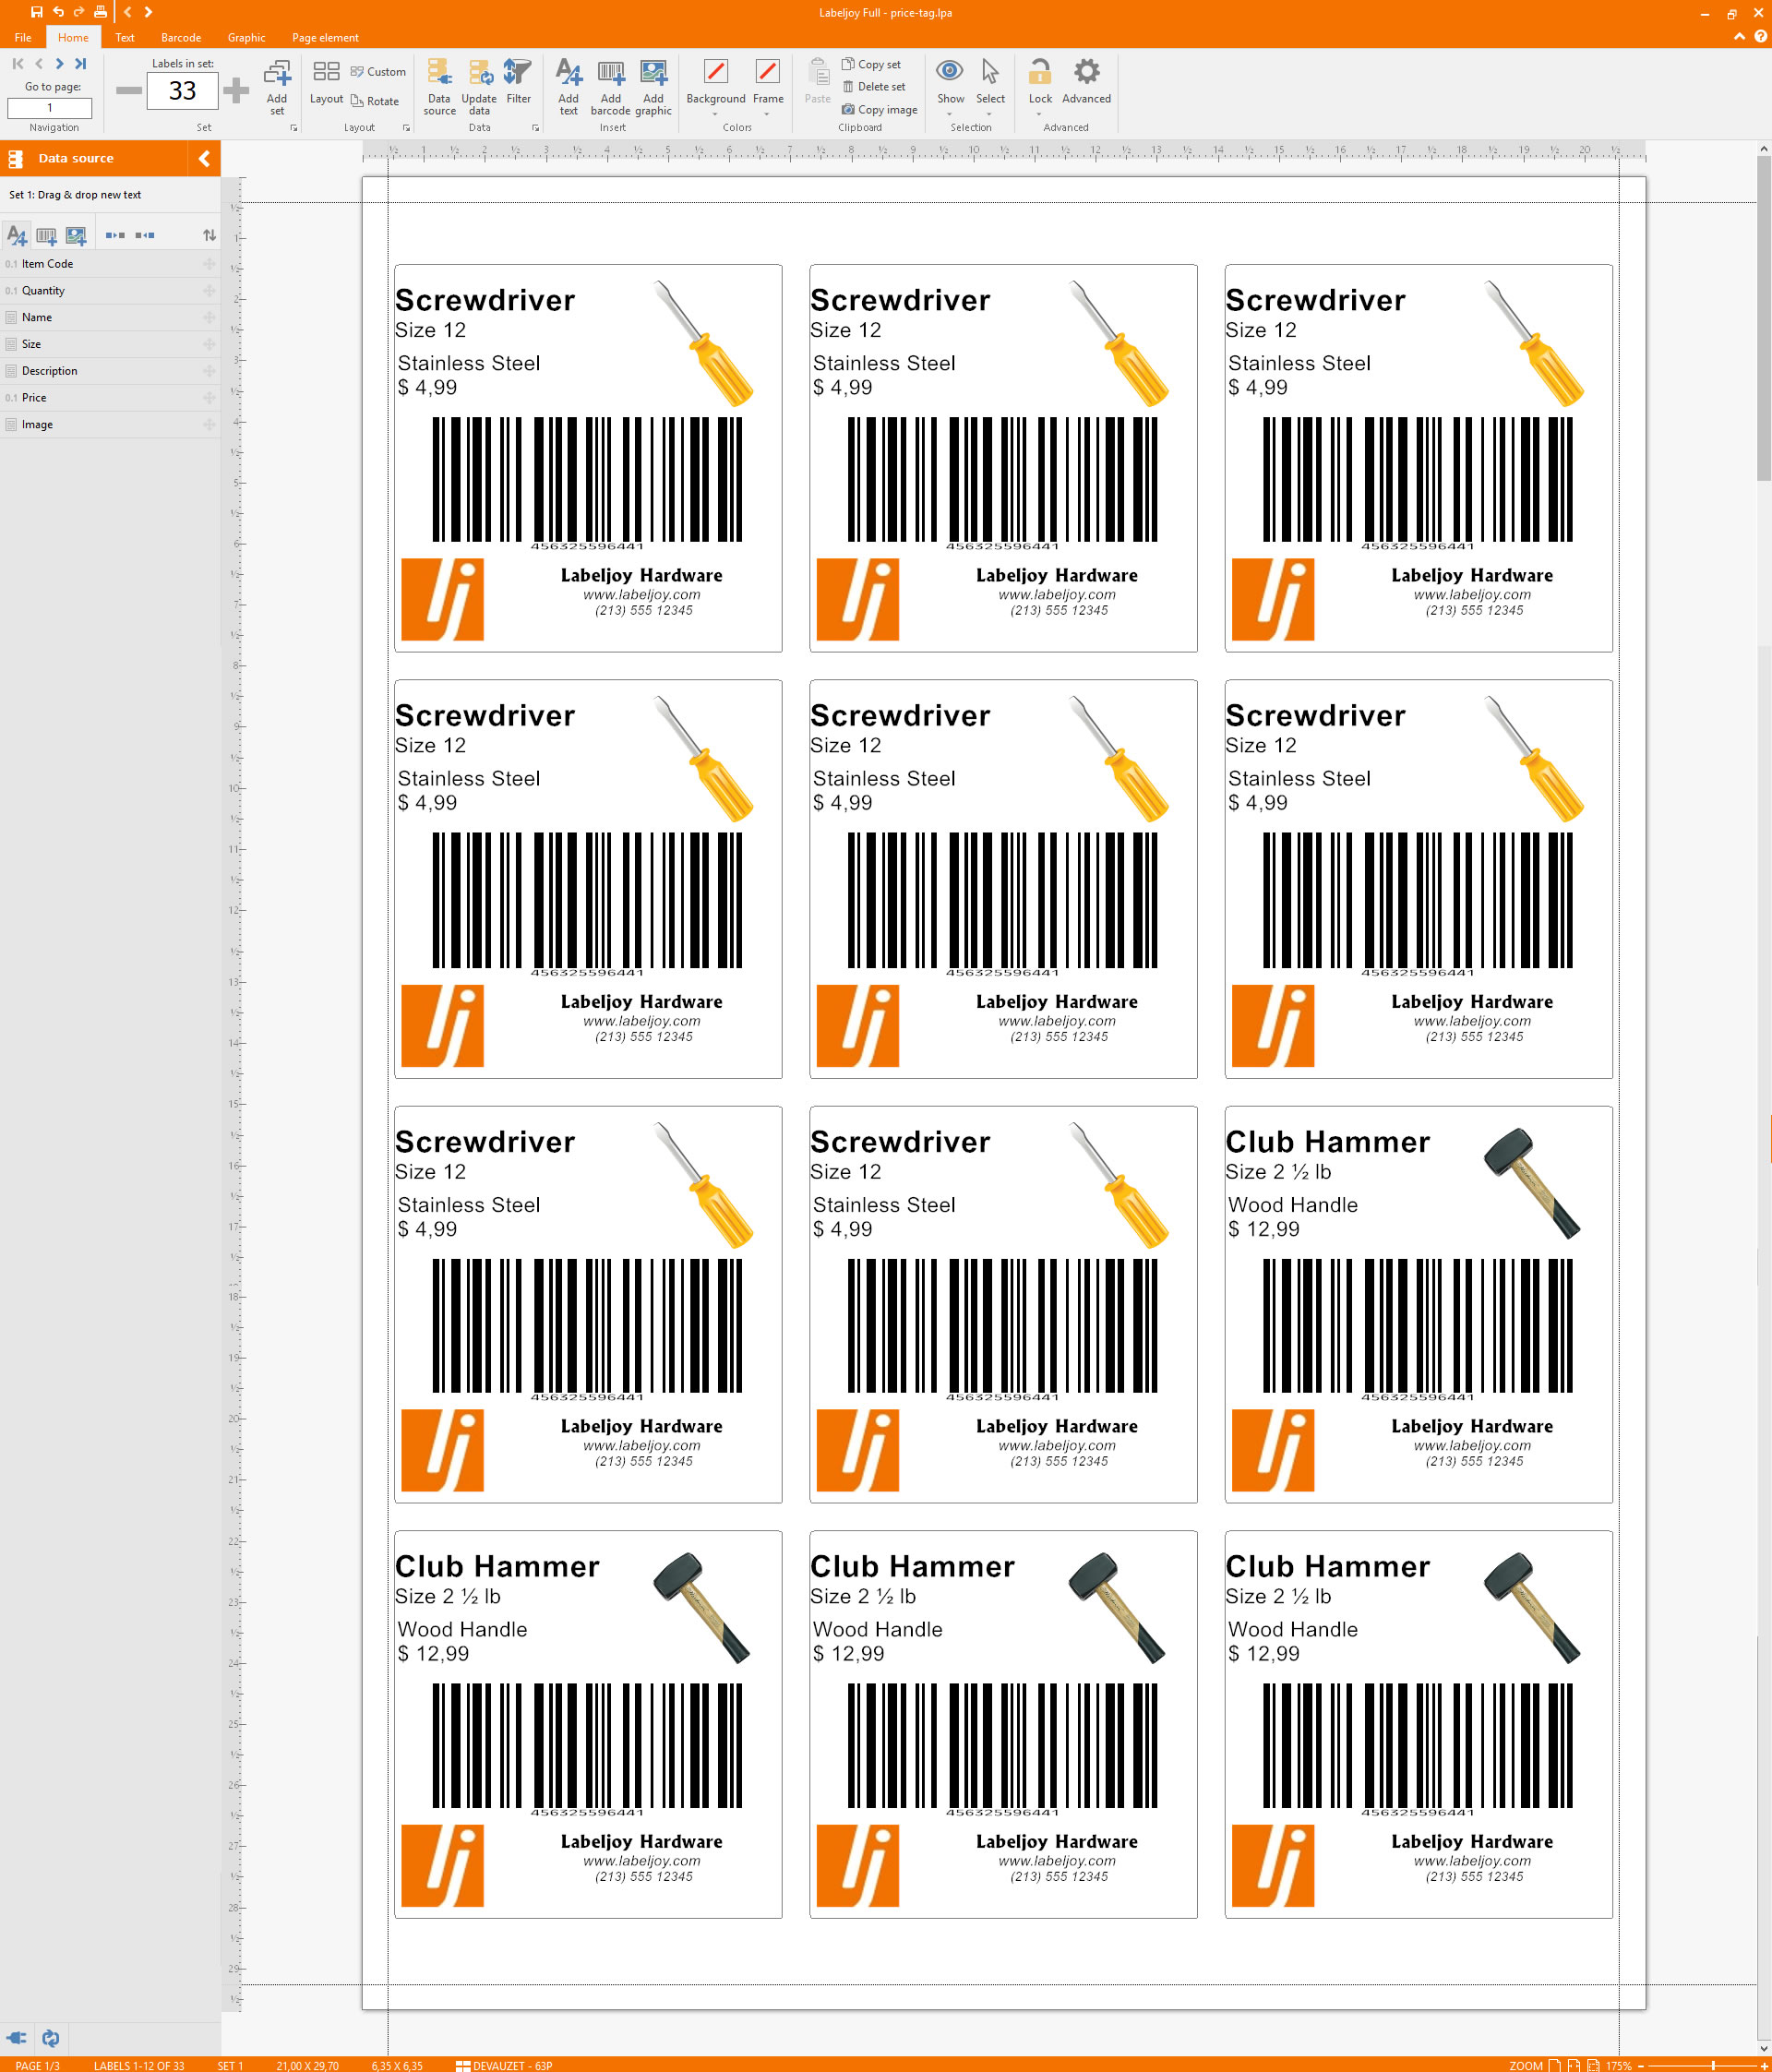
Task: Open the ribbon Help question mark
Action: coord(1760,37)
